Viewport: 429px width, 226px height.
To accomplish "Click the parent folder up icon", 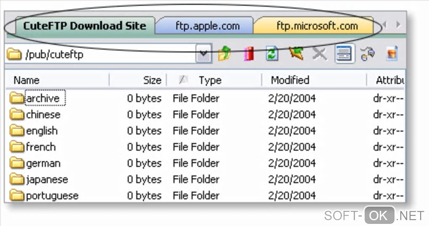I will (225, 54).
